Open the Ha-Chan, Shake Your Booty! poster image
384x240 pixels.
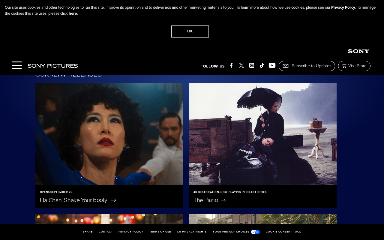tap(109, 134)
